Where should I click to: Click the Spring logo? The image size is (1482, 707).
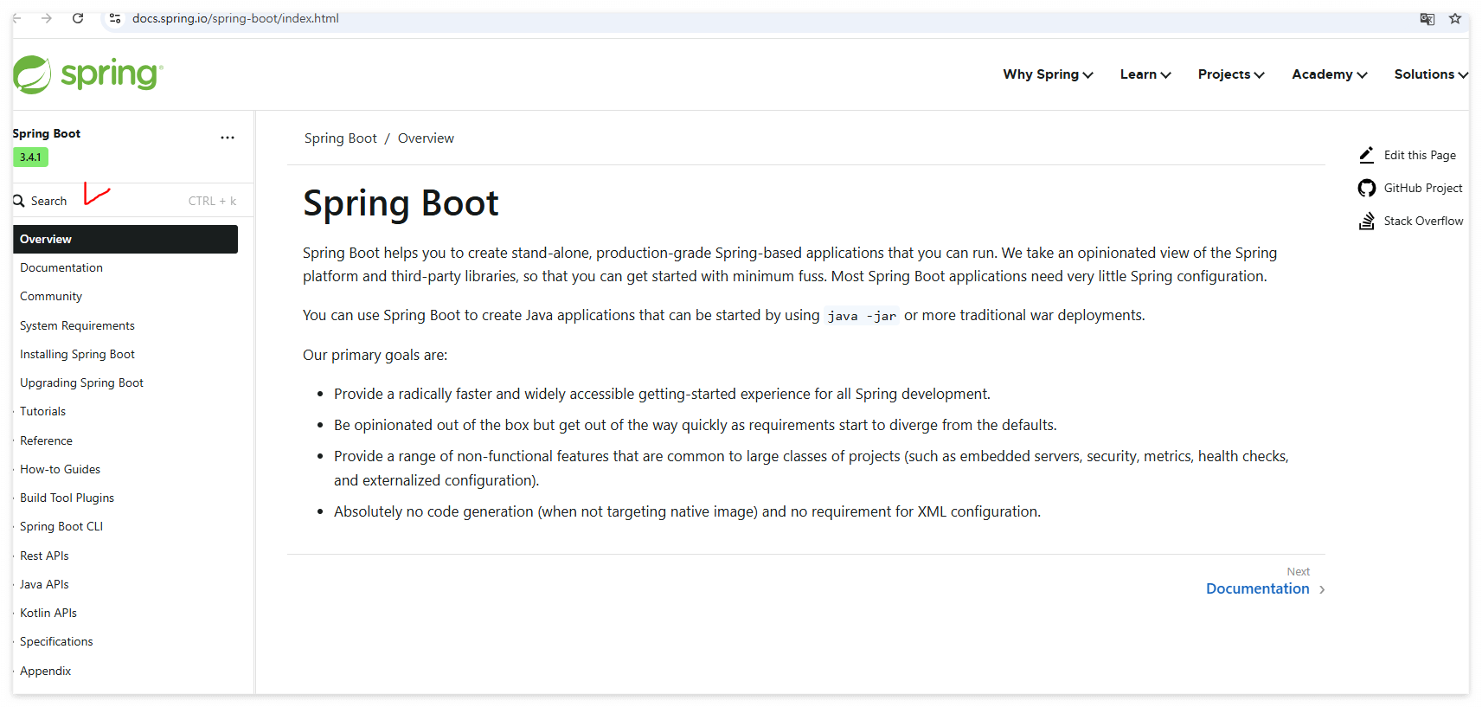click(x=87, y=74)
